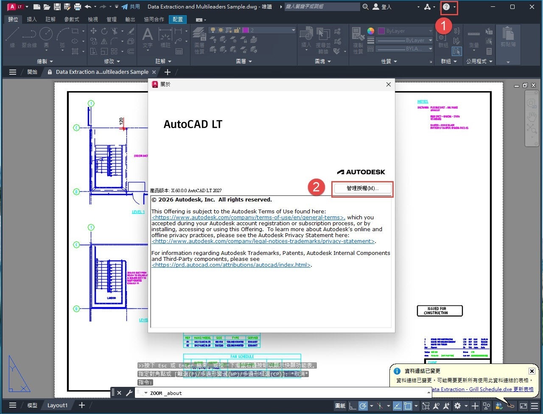543x414 pixels.
Task: Switch to the 插入 ribbon tab
Action: tap(32, 20)
